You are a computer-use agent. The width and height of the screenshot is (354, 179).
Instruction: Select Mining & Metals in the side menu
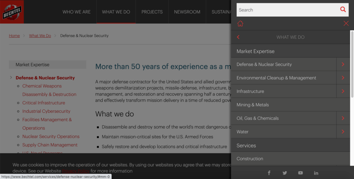click(x=253, y=105)
